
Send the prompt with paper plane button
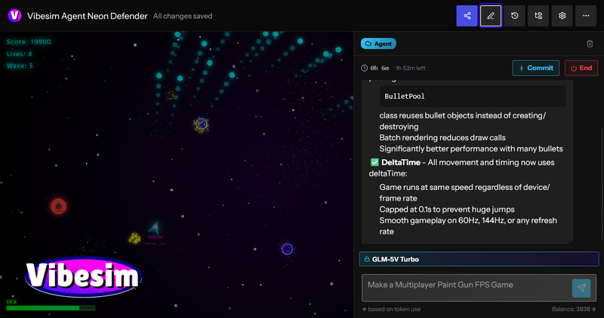[581, 288]
